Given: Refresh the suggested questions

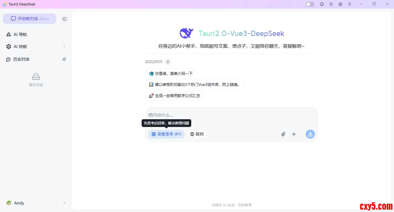Looking at the screenshot, I should [168, 62].
